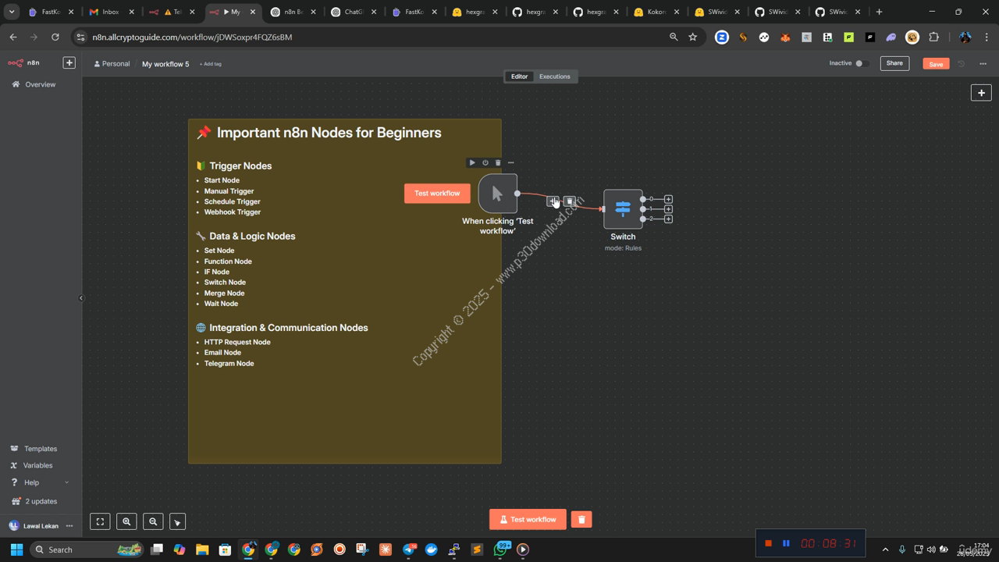Add node on the connection line
The image size is (999, 562).
(x=553, y=201)
